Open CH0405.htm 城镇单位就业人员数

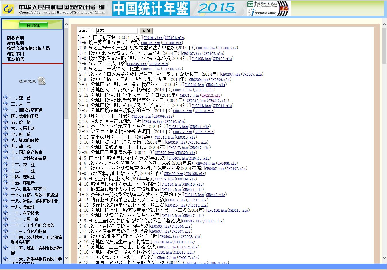coord(178,158)
